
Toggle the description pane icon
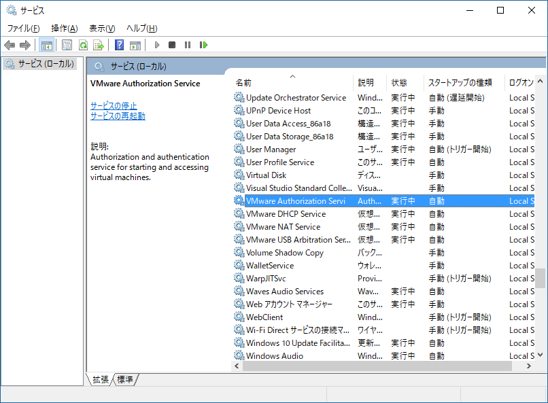click(x=135, y=45)
